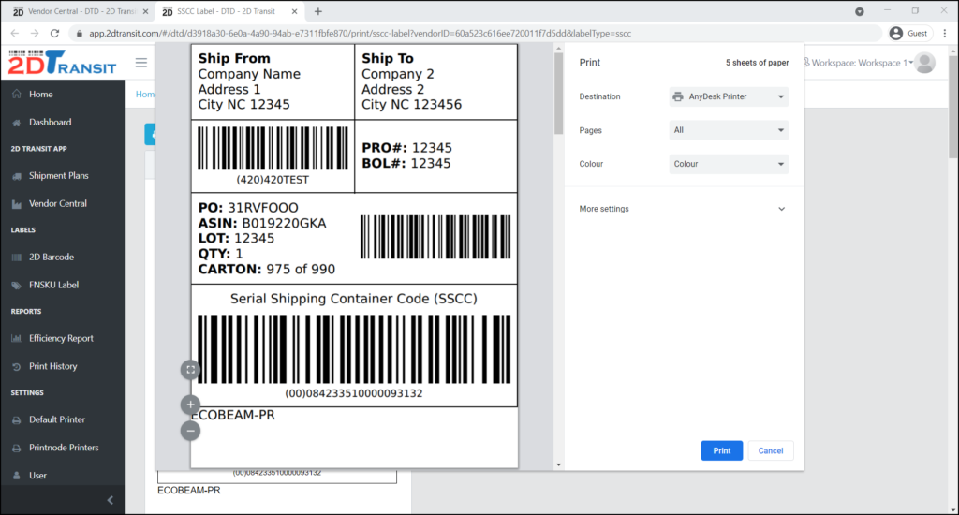Open Chrome three-dot menu
Viewport: 959px width, 515px height.
[x=945, y=33]
